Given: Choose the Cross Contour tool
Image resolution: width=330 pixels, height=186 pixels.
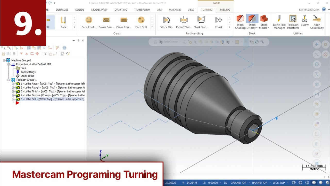Looking at the screenshot, I should point(124,22).
